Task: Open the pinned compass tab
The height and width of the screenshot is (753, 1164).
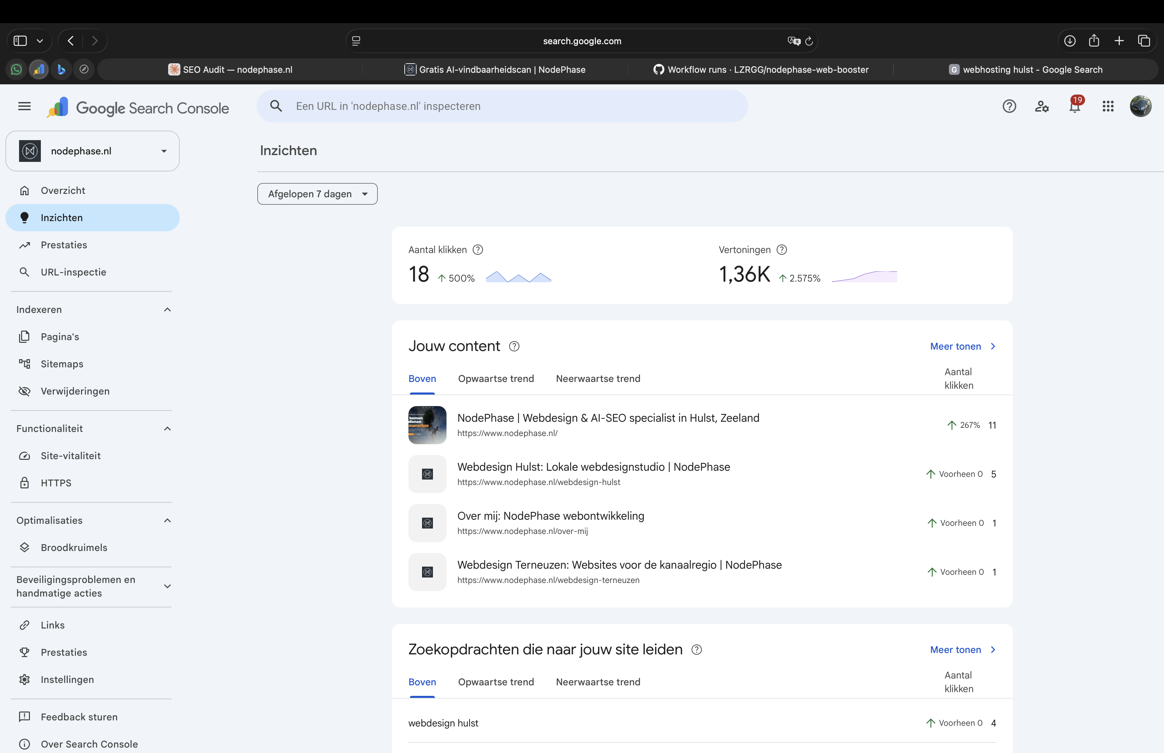Action: click(x=84, y=69)
